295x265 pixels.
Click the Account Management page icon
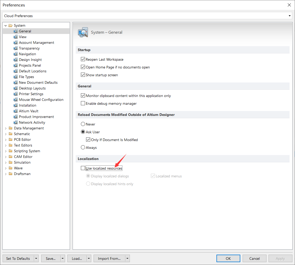coord(16,43)
